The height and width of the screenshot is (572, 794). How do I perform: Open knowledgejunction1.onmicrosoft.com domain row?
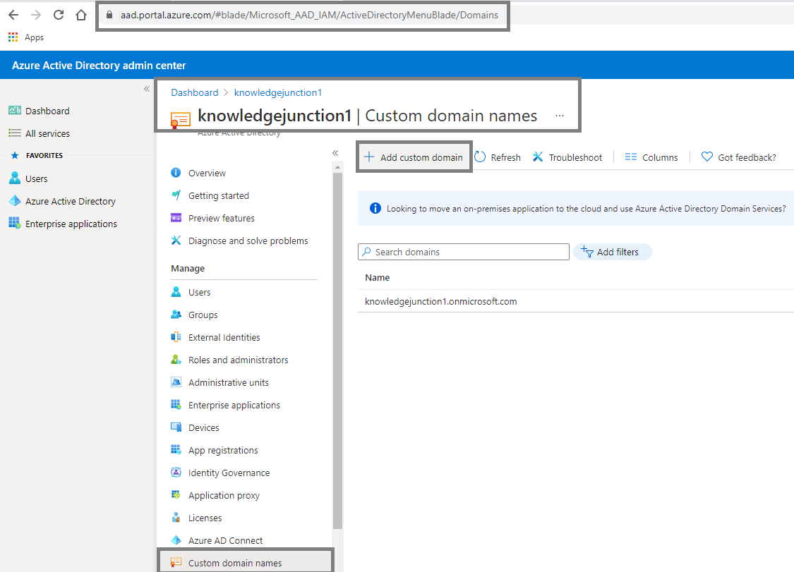coord(440,301)
